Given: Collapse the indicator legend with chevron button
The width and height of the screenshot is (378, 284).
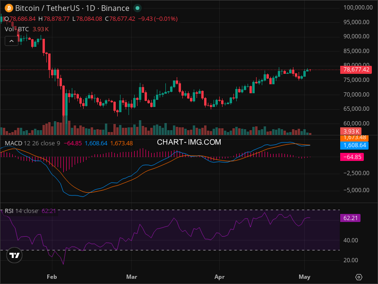Looking at the screenshot, I should click(11, 41).
